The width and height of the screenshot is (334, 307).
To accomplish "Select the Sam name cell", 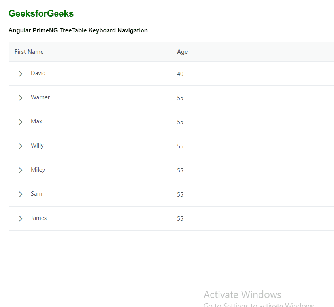I will coord(36,194).
